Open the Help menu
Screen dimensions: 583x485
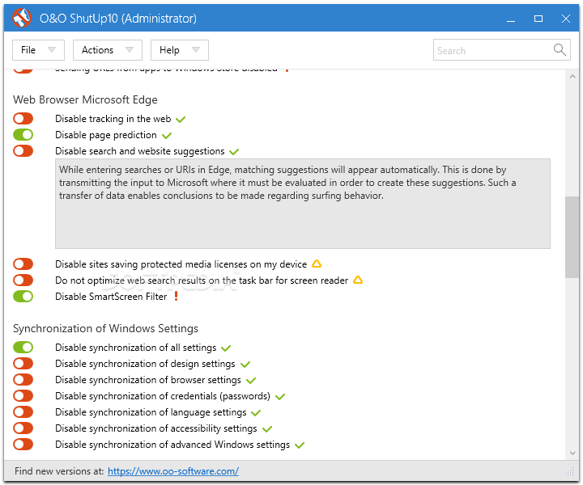click(180, 50)
